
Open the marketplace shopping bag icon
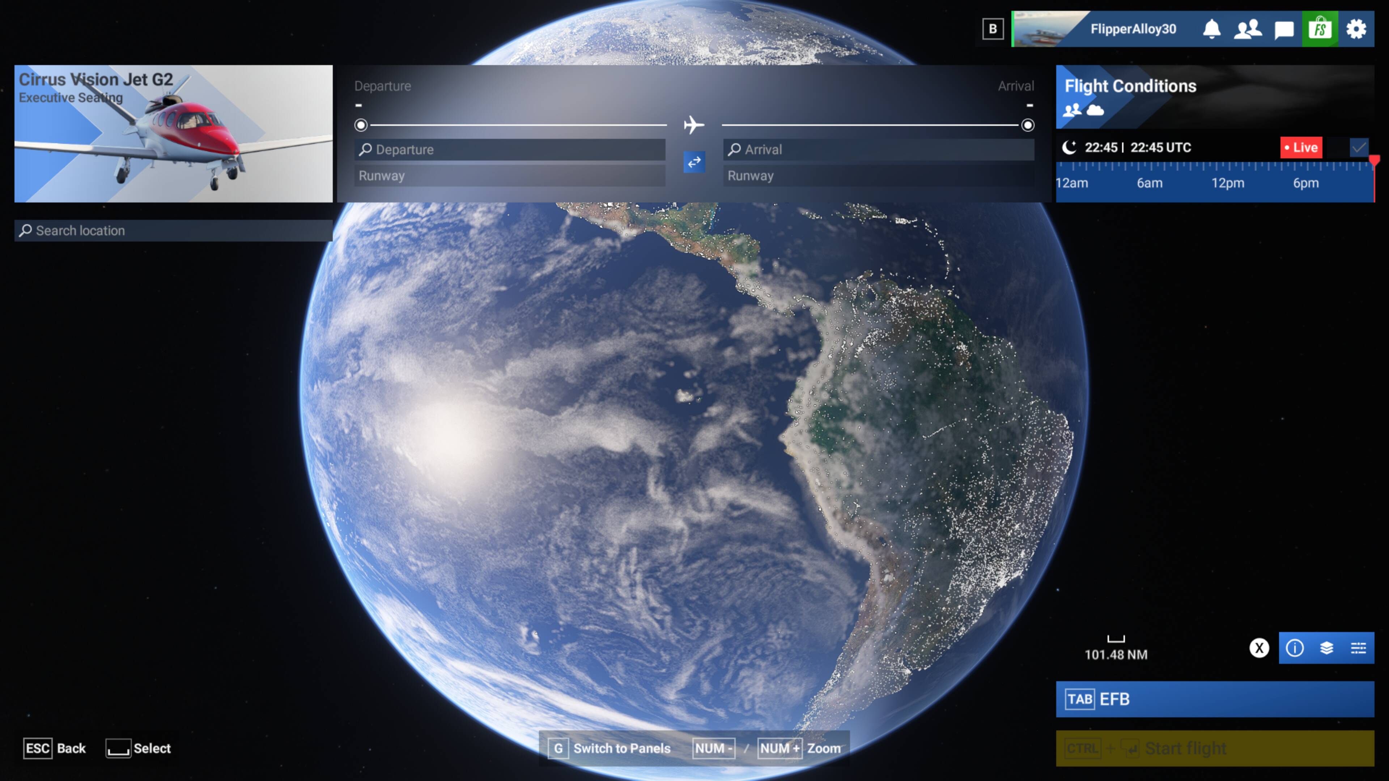[x=1320, y=29]
